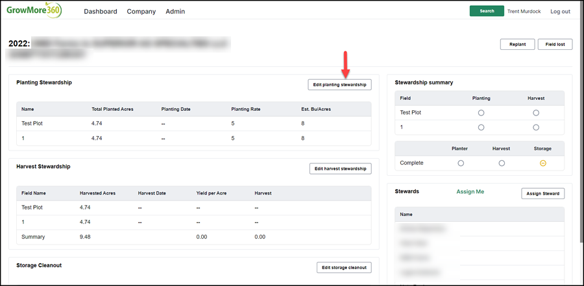Image resolution: width=584 pixels, height=286 pixels.
Task: Select Storage status icon for Complete row
Action: 542,163
